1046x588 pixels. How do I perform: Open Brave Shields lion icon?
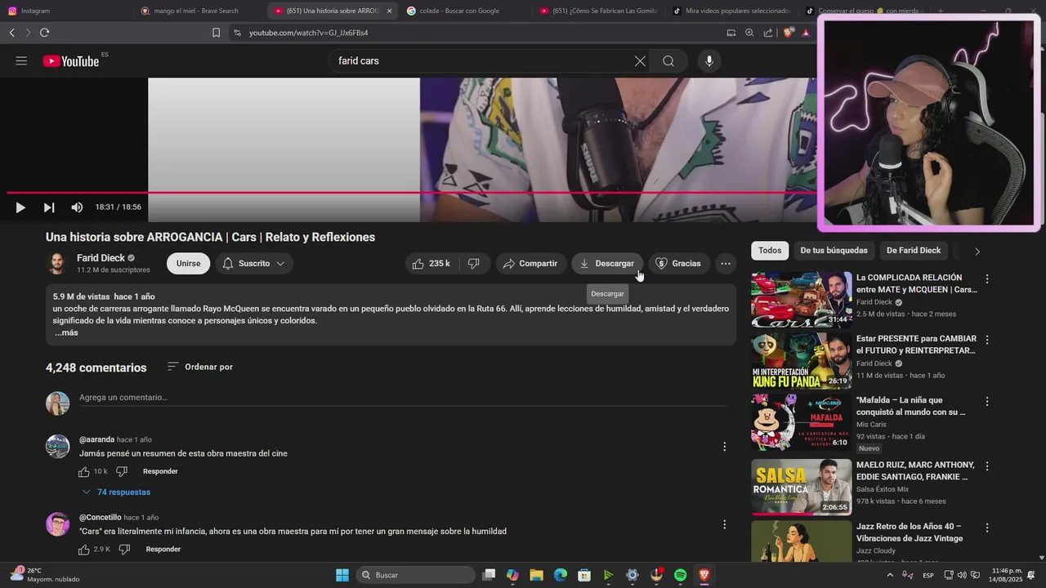788,33
